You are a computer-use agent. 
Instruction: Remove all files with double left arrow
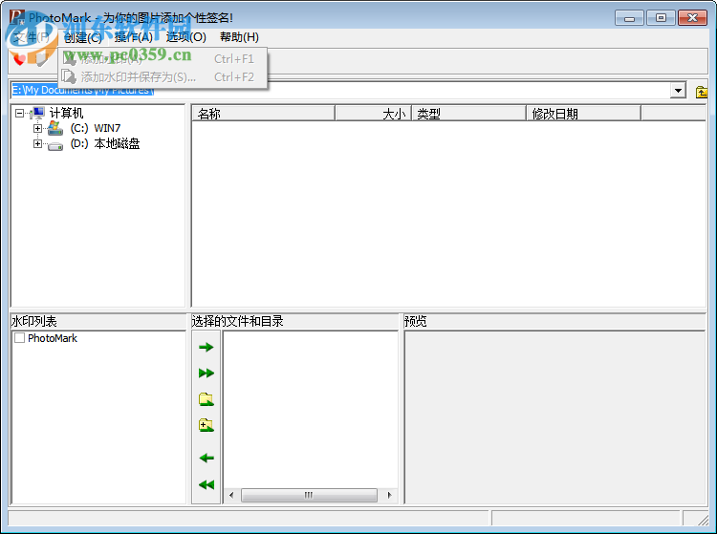206,484
